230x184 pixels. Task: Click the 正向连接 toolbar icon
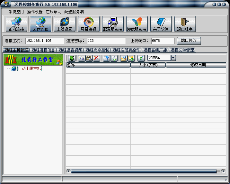point(16,24)
